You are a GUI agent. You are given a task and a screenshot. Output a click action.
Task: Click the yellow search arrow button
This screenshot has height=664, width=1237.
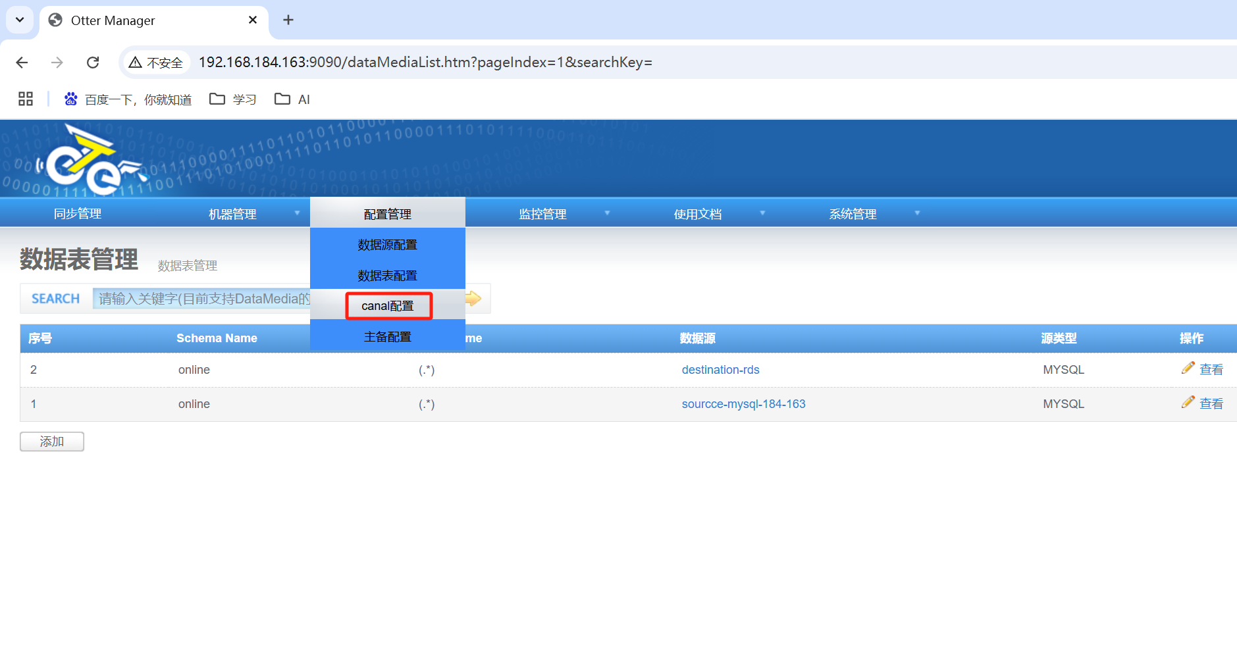[x=473, y=299]
